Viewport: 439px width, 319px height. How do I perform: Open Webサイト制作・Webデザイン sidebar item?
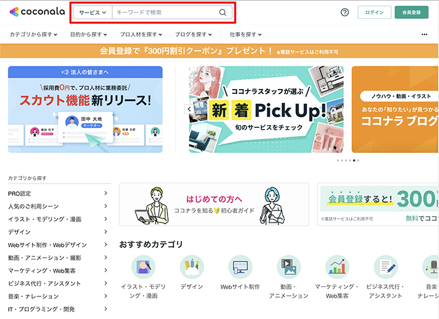pos(58,245)
